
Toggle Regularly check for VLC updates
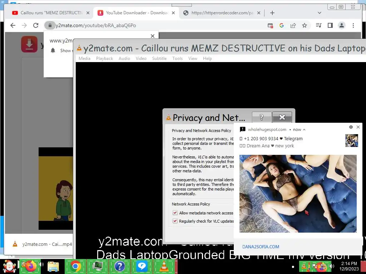point(175,221)
